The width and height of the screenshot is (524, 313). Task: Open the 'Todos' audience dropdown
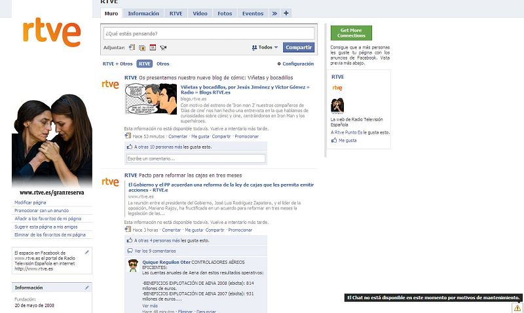pos(265,47)
